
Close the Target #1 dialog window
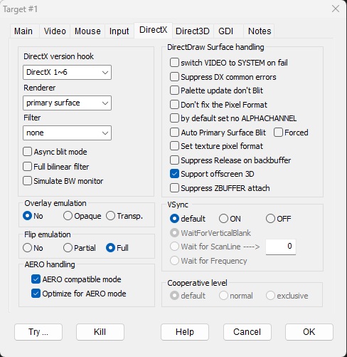click(x=336, y=9)
